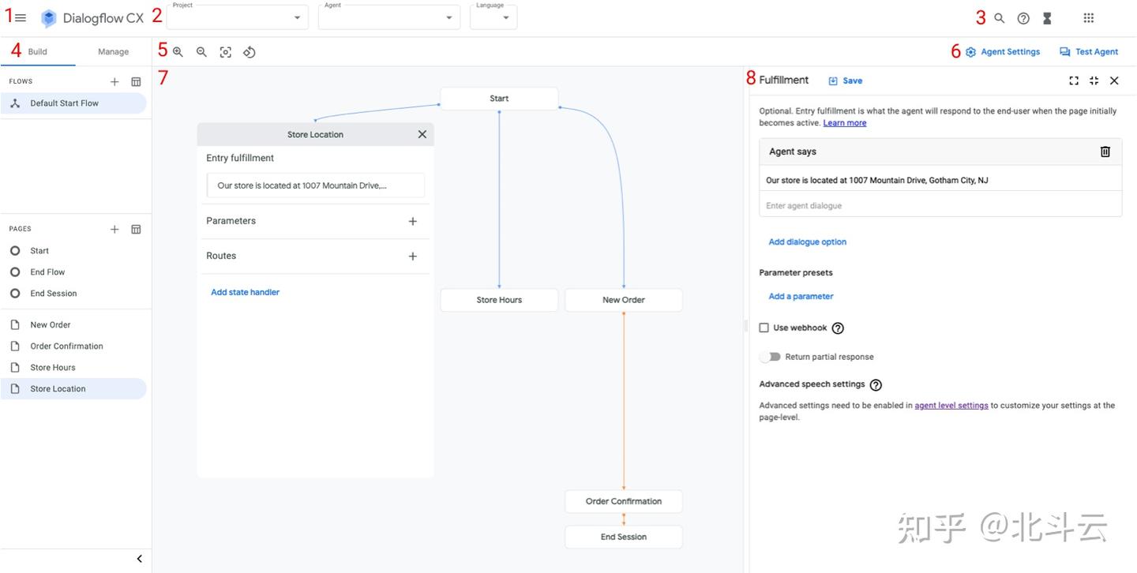Image resolution: width=1137 pixels, height=573 pixels.
Task: Expand Fulfillment panel to full screen
Action: pyautogui.click(x=1074, y=81)
